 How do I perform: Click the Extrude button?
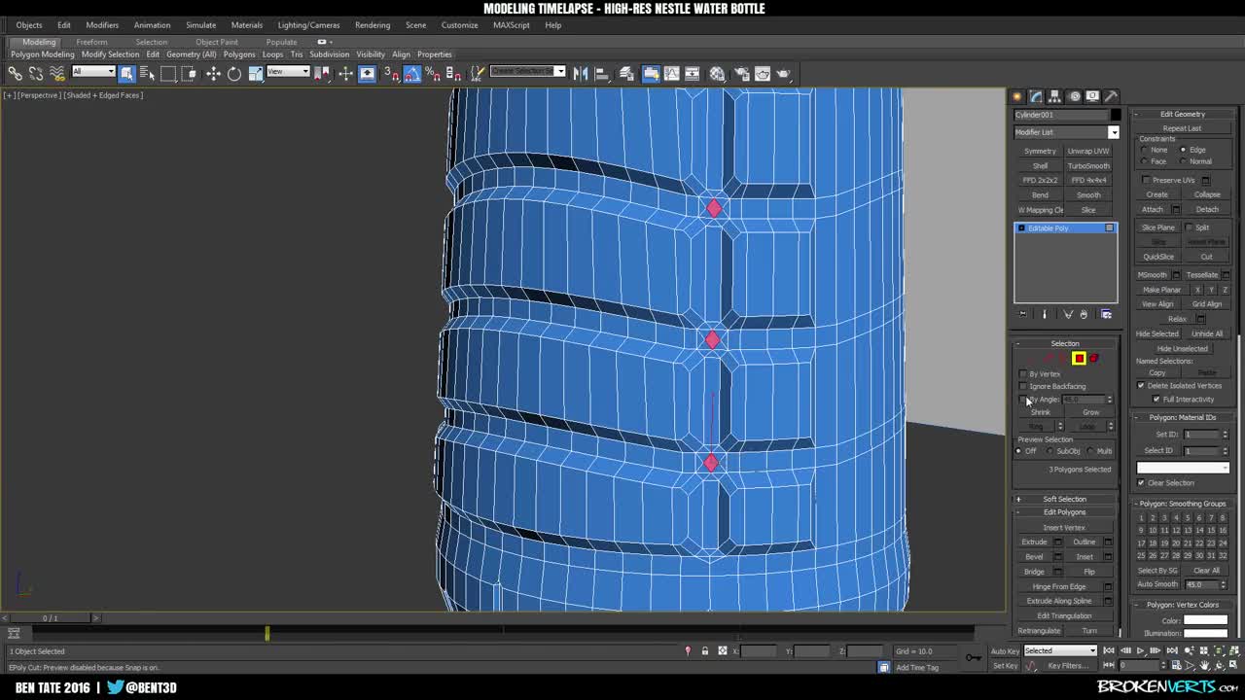pyautogui.click(x=1034, y=542)
